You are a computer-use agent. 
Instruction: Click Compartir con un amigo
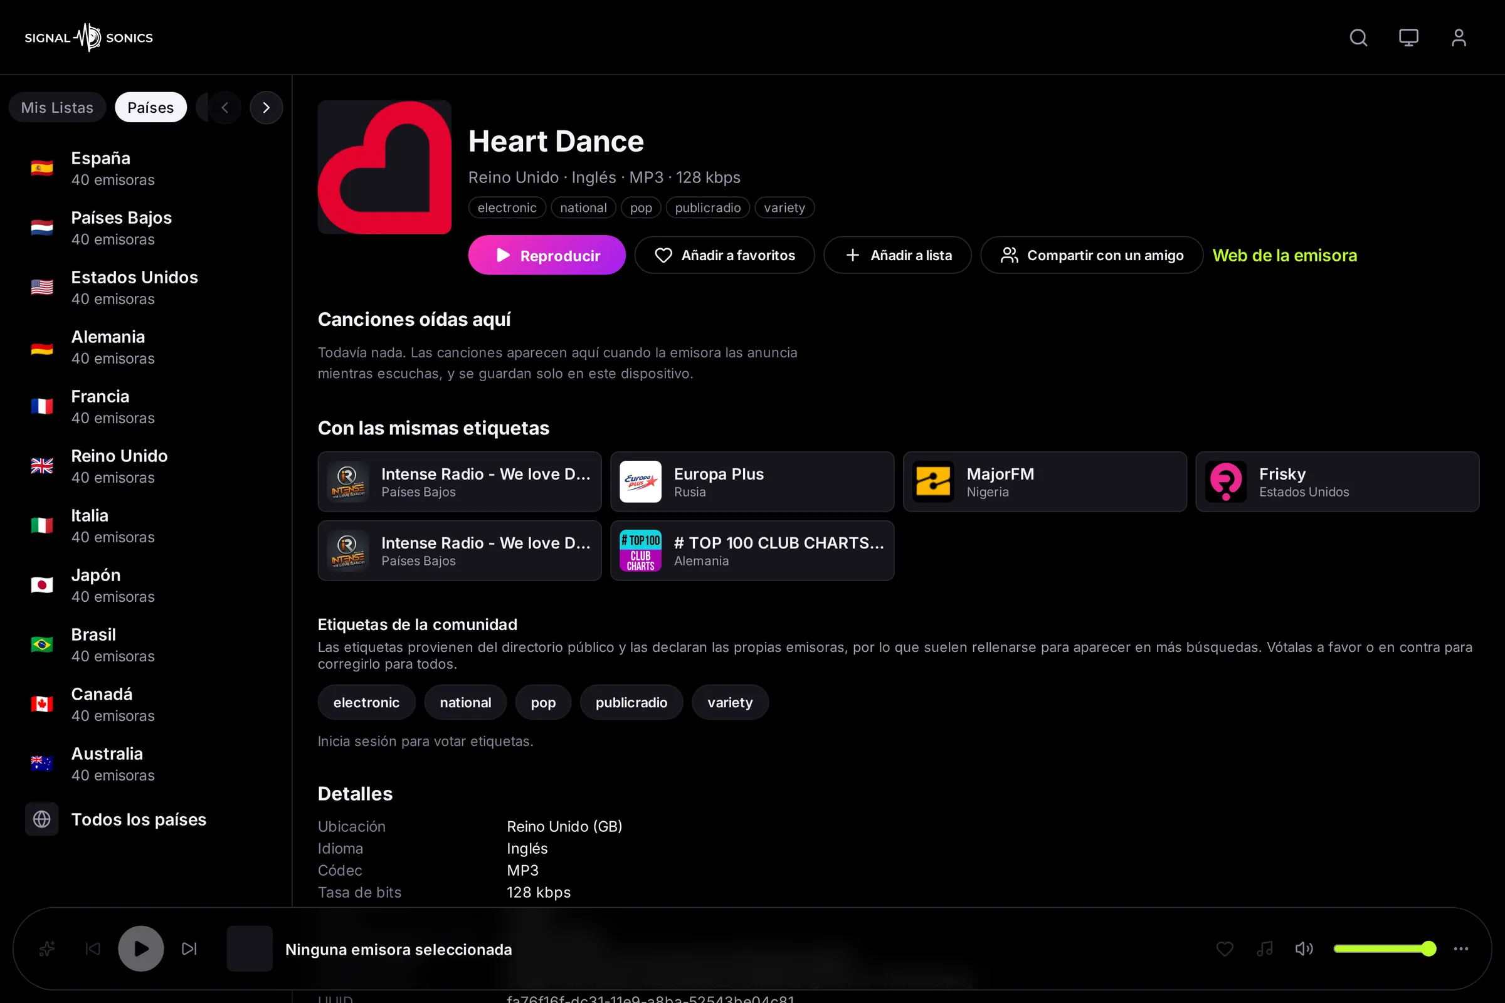(x=1092, y=255)
